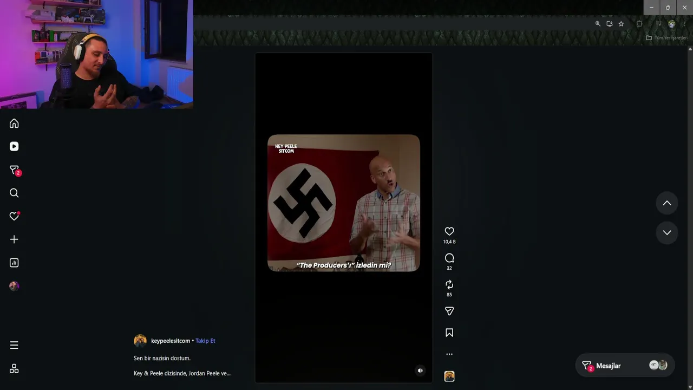Image resolution: width=693 pixels, height=390 pixels.
Task: Toggle the reel's sound with speaker button
Action: click(x=420, y=370)
